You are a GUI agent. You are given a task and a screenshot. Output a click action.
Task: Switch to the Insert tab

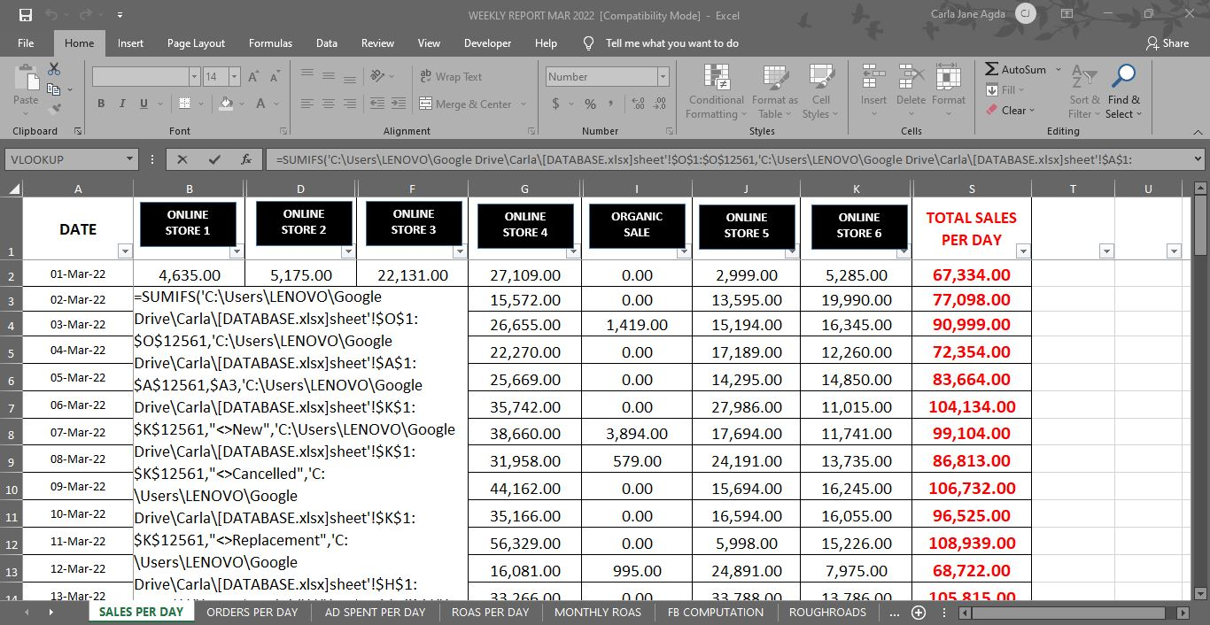point(130,42)
